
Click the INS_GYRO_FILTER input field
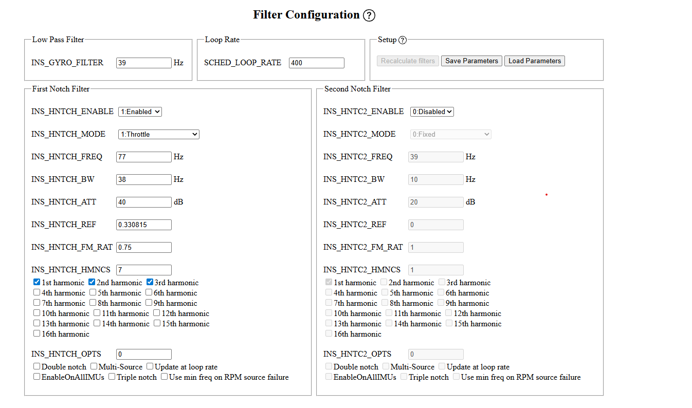tap(143, 63)
